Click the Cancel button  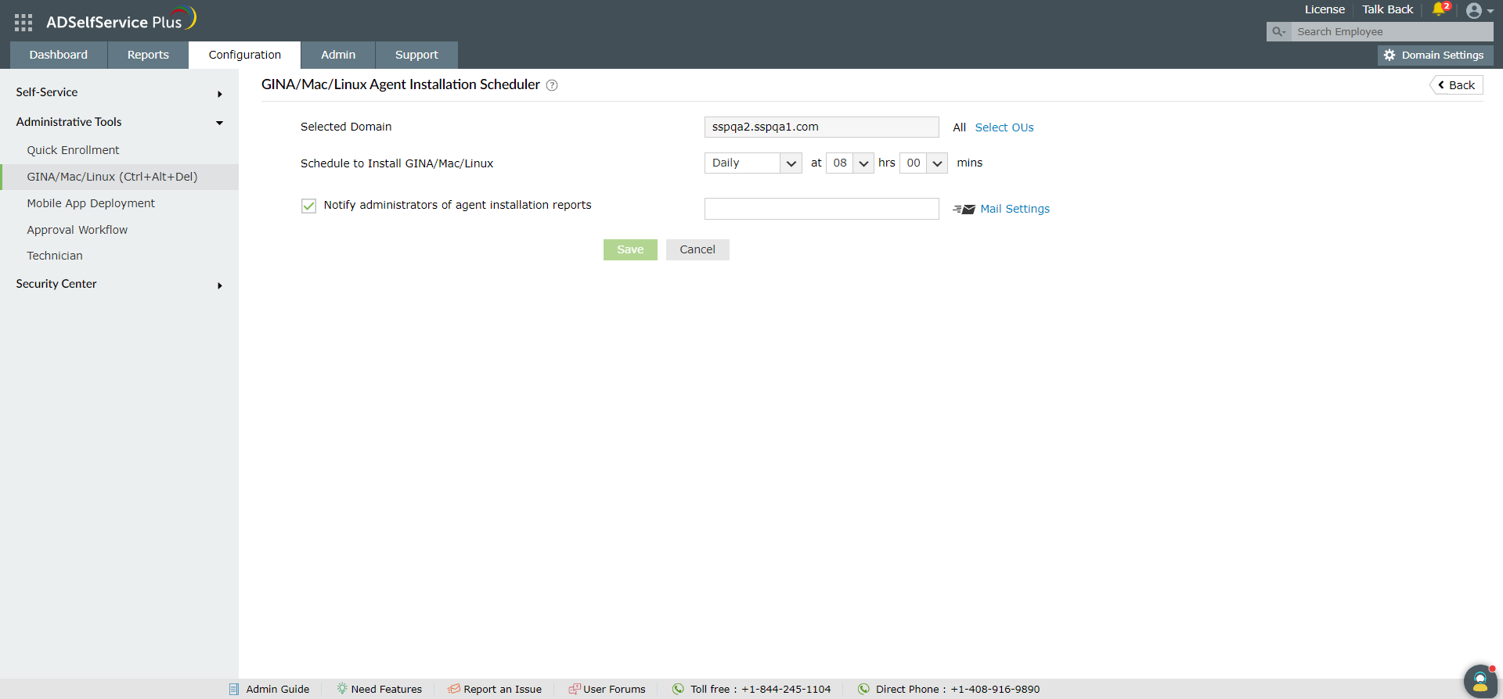tap(697, 249)
